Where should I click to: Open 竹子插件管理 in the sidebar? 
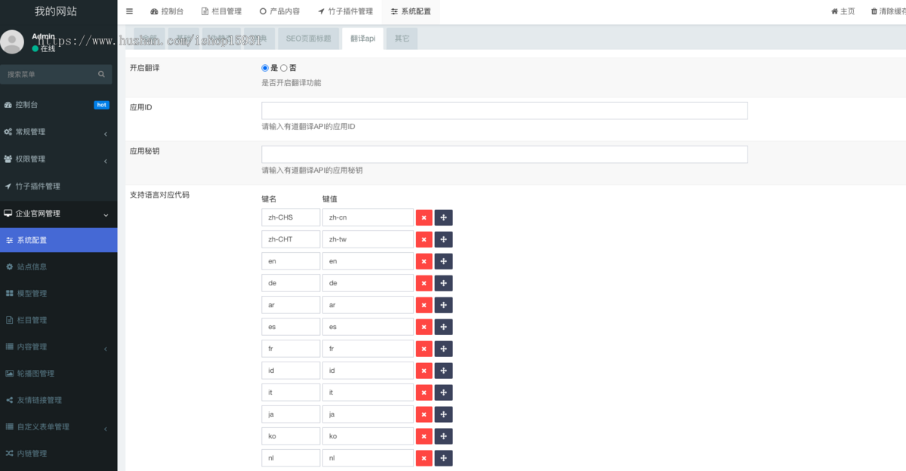(x=58, y=186)
